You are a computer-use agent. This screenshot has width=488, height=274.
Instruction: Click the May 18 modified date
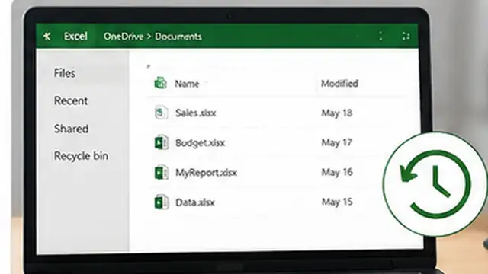point(337,113)
